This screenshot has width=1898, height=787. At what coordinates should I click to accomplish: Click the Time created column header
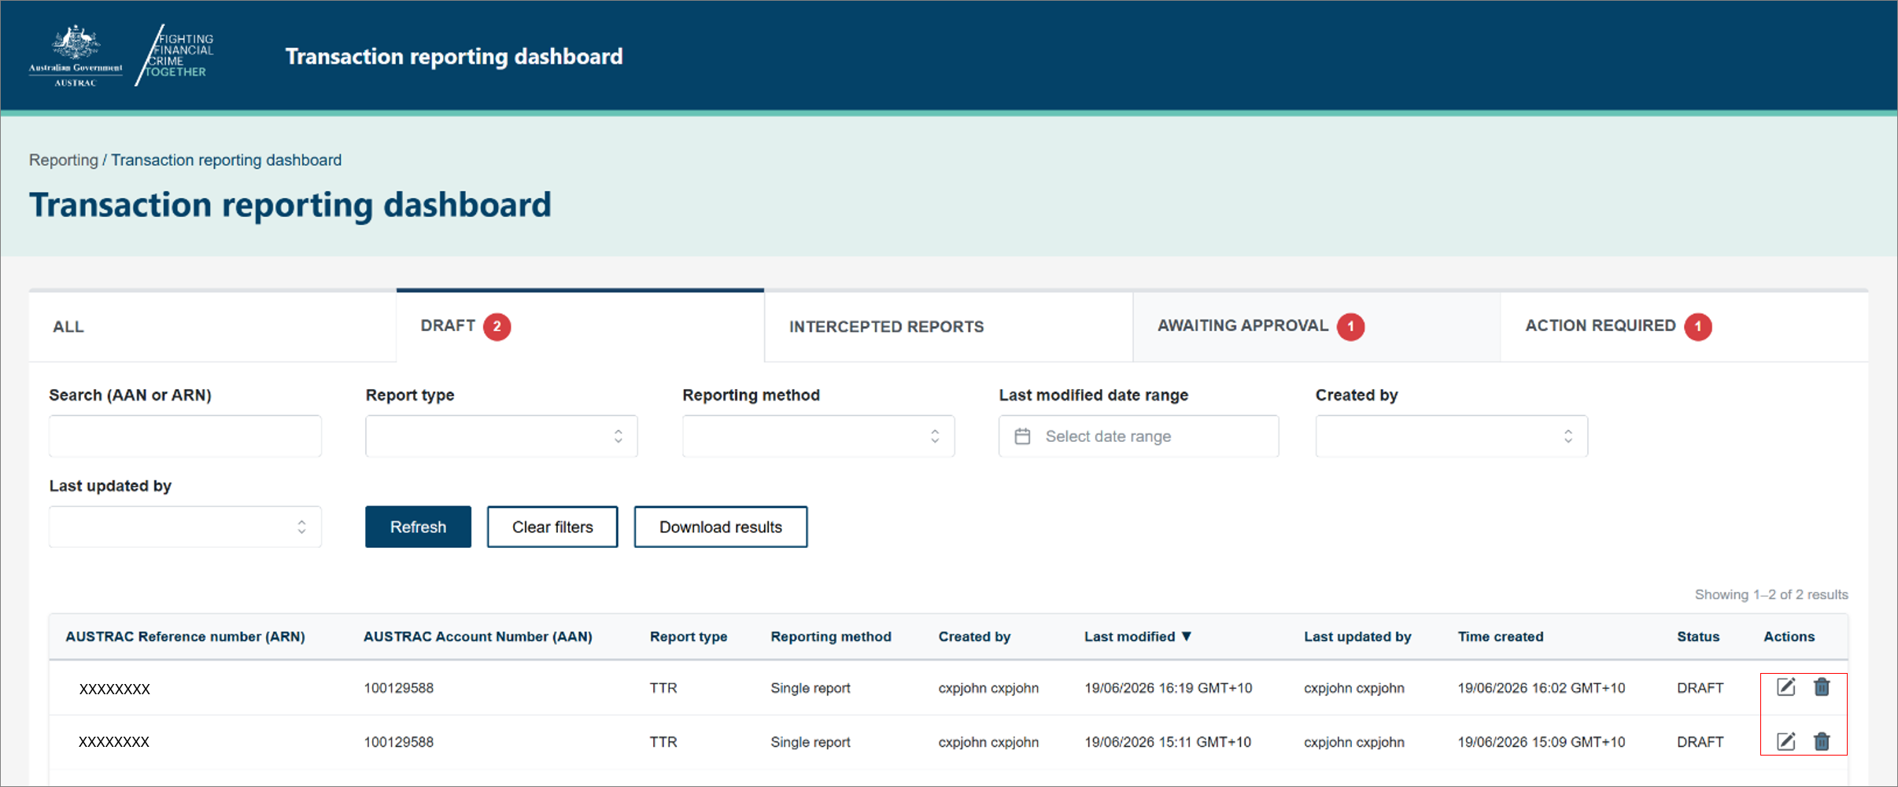1501,637
